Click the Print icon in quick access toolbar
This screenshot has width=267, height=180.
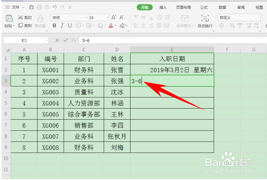pos(39,7)
